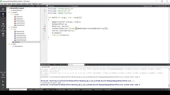Open the Version Control pane tab

(x=98, y=90)
